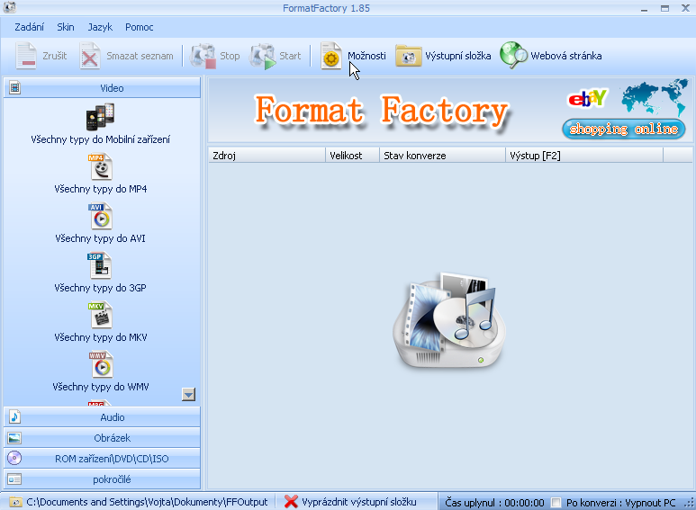This screenshot has height=510, width=696.
Task: Click the eBay logo
Action: pos(587,98)
